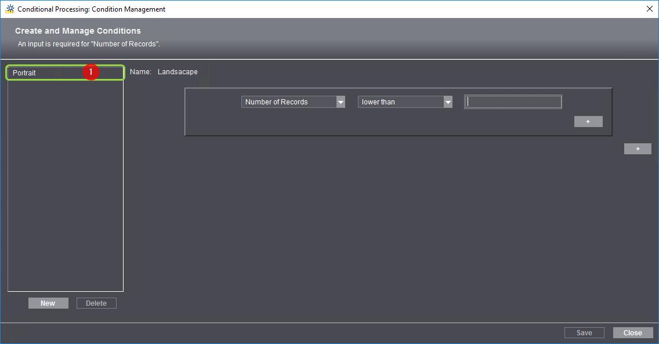Open the lower than operator combo box
659x344 pixels.
coord(400,102)
